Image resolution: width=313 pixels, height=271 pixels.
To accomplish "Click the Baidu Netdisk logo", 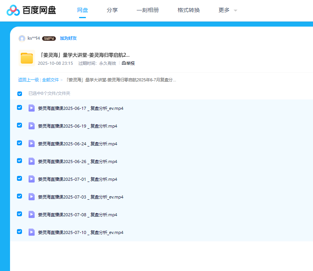I will [x=32, y=10].
